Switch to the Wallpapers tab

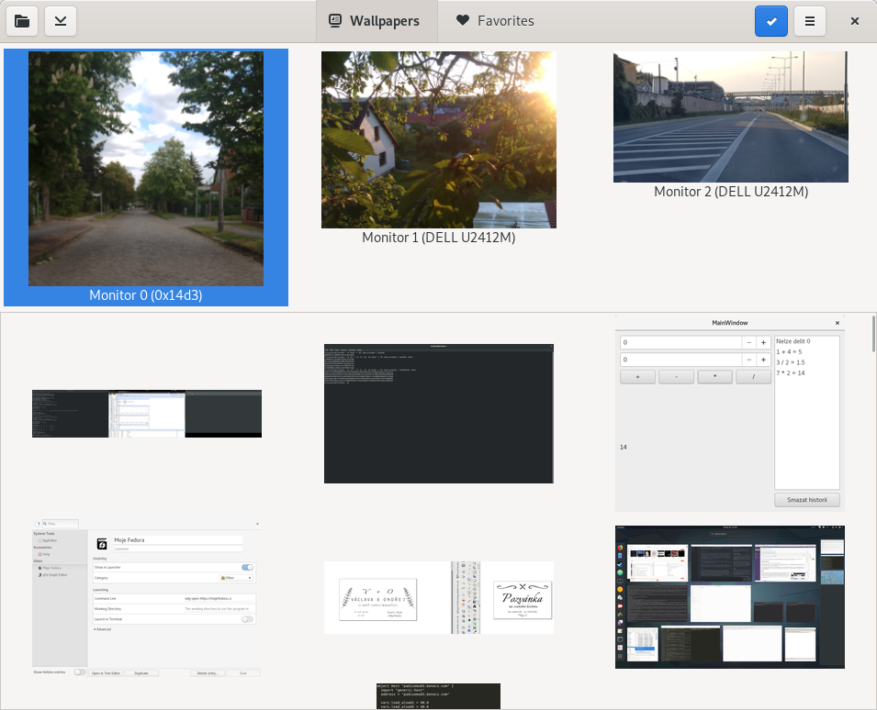375,21
